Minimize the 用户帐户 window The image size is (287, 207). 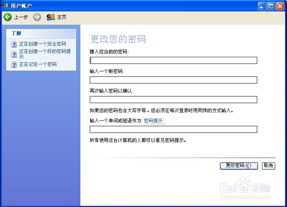[262, 6]
